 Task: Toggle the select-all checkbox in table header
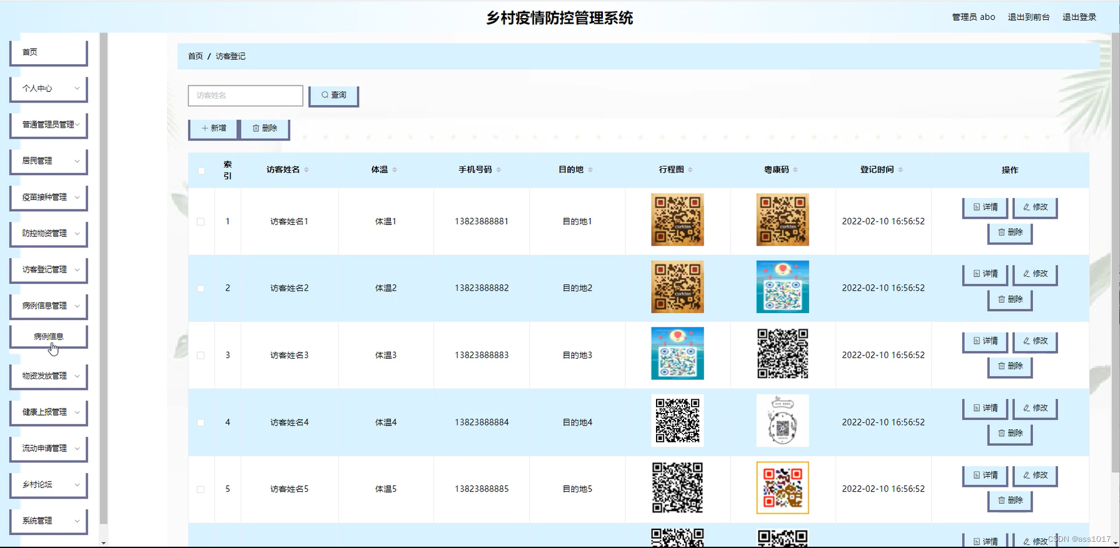tap(201, 171)
